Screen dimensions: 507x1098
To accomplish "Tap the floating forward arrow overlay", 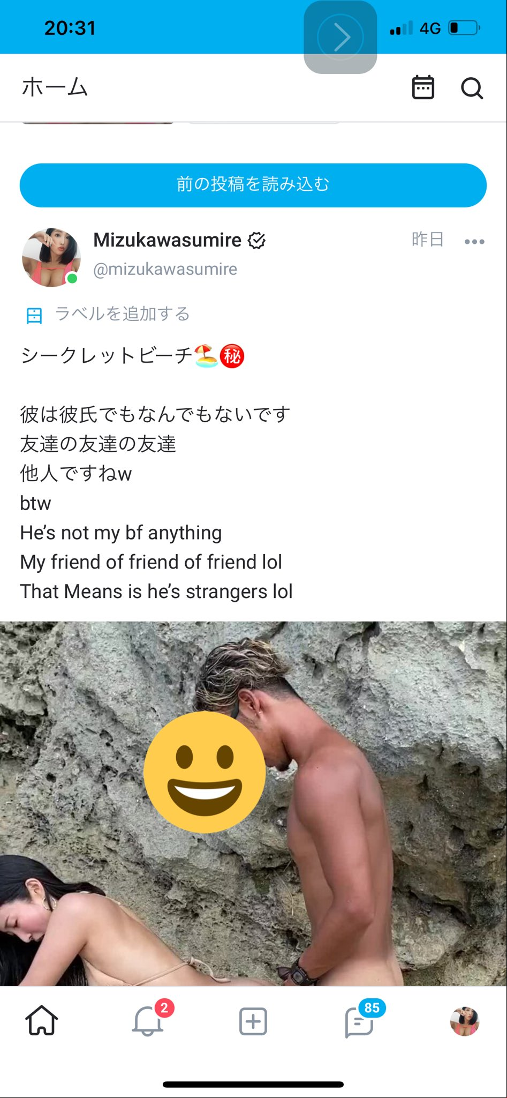I will tap(340, 37).
